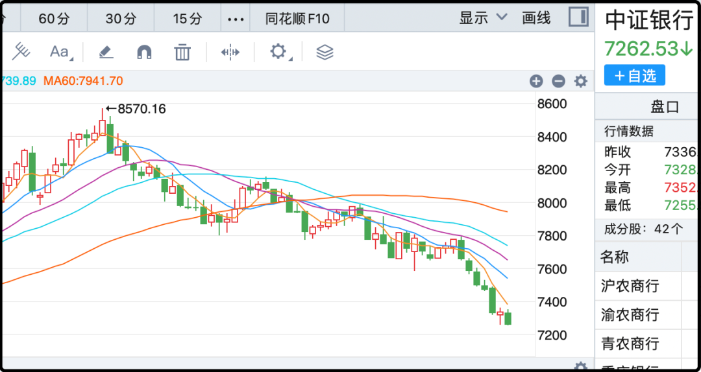
Task: Toggle the side panel layout icon
Action: click(578, 18)
